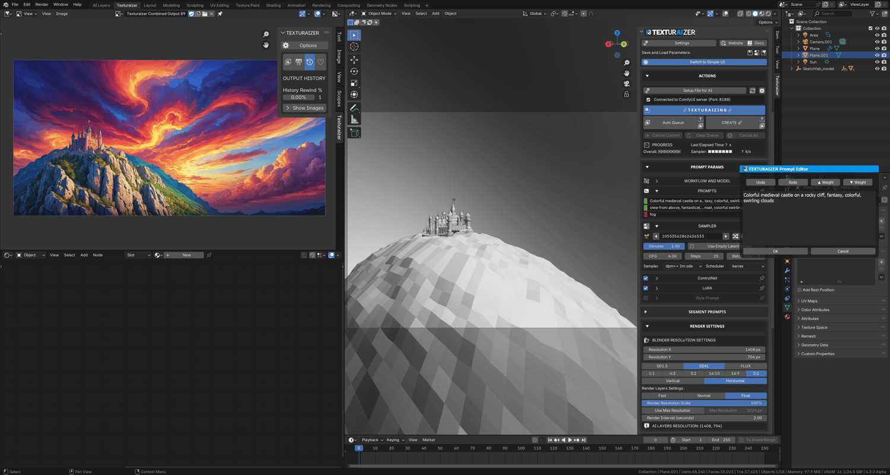Click the refresh icon beside Setup File for AI

(x=752, y=91)
